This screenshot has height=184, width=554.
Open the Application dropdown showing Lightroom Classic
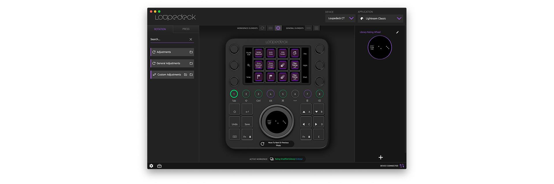[x=380, y=18]
